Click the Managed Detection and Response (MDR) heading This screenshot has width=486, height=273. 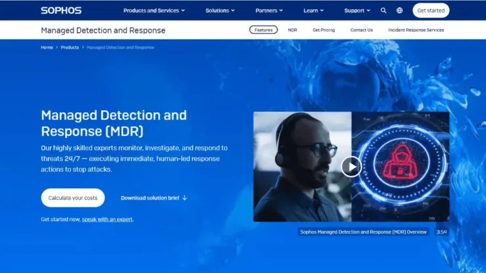114,123
